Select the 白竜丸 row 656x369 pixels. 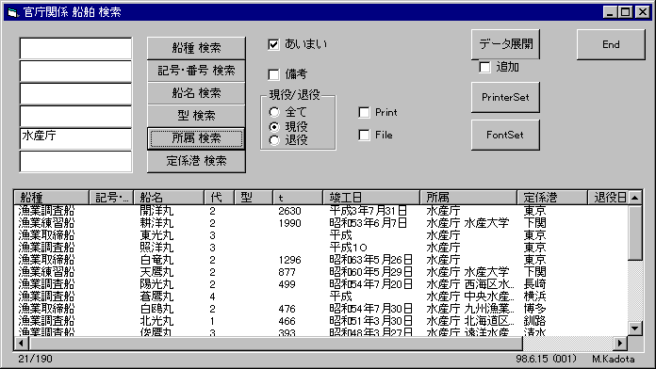[320, 260]
